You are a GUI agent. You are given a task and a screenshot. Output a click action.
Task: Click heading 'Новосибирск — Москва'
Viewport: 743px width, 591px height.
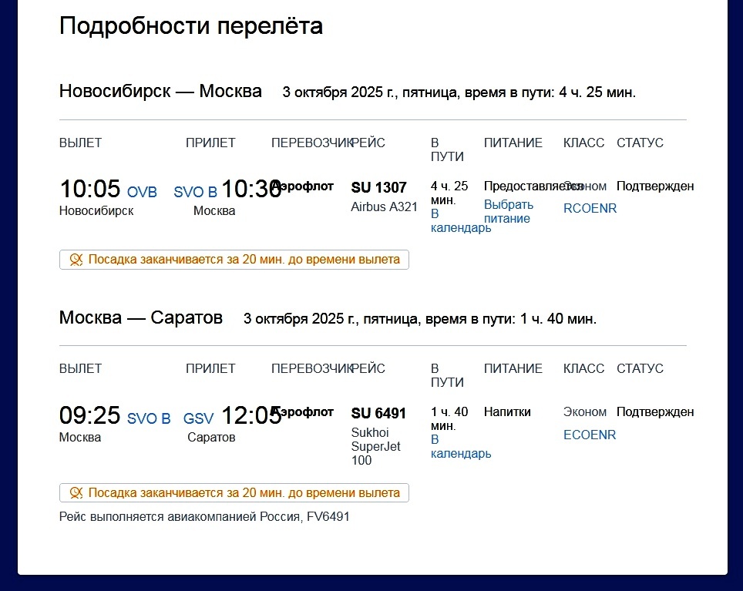click(160, 91)
